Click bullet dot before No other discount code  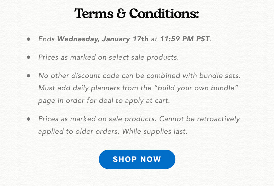pyautogui.click(x=28, y=76)
